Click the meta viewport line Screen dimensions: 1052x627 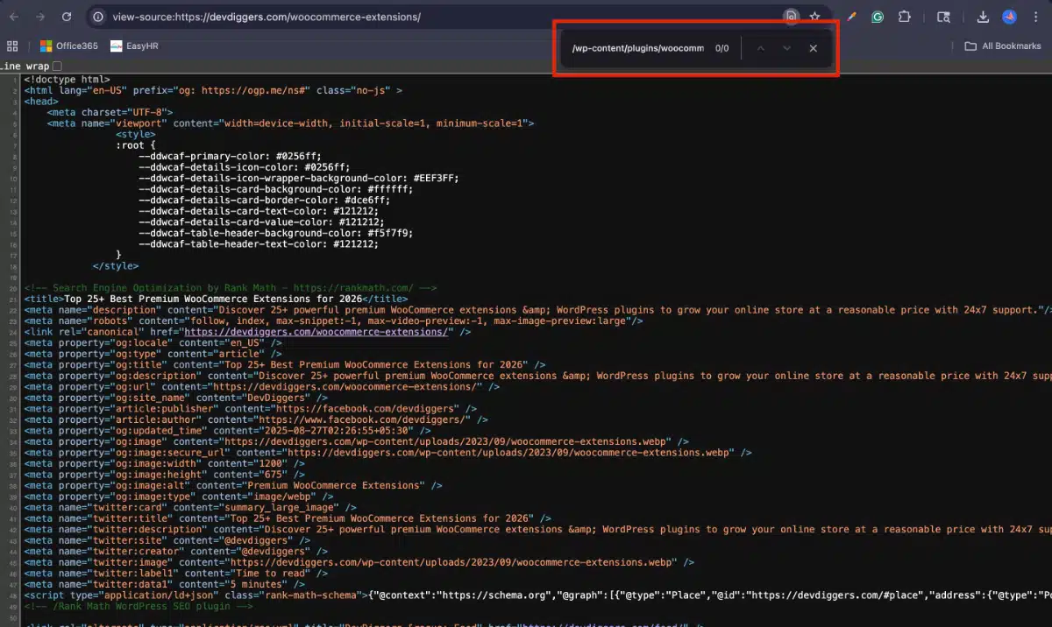[290, 123]
